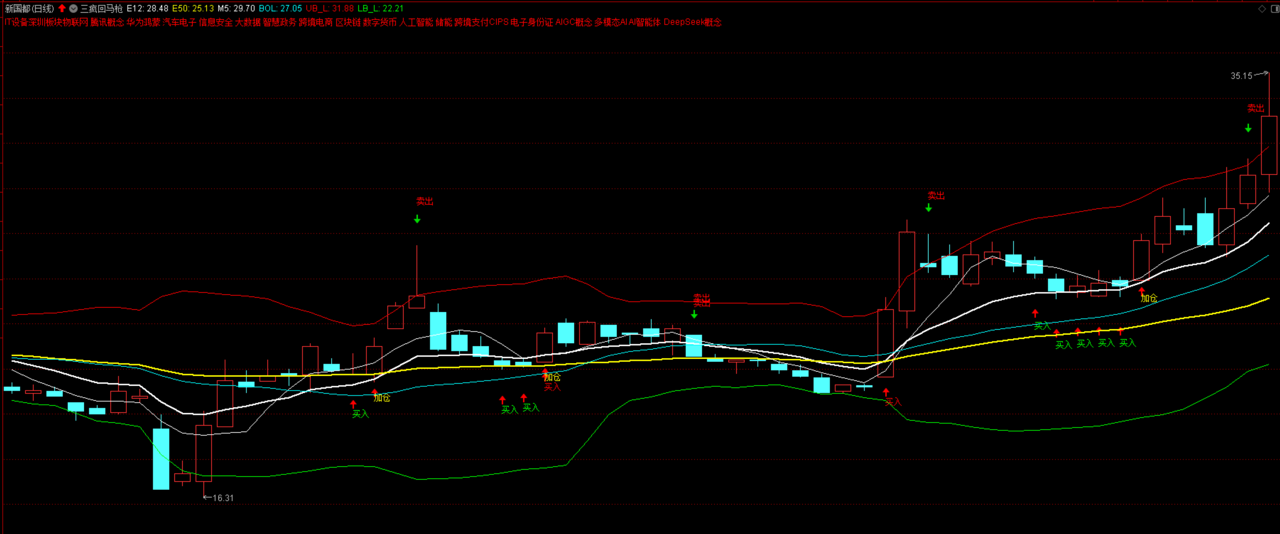Select the cyan BOL: 27.05 legend
The width and height of the screenshot is (1280, 534).
coord(280,9)
